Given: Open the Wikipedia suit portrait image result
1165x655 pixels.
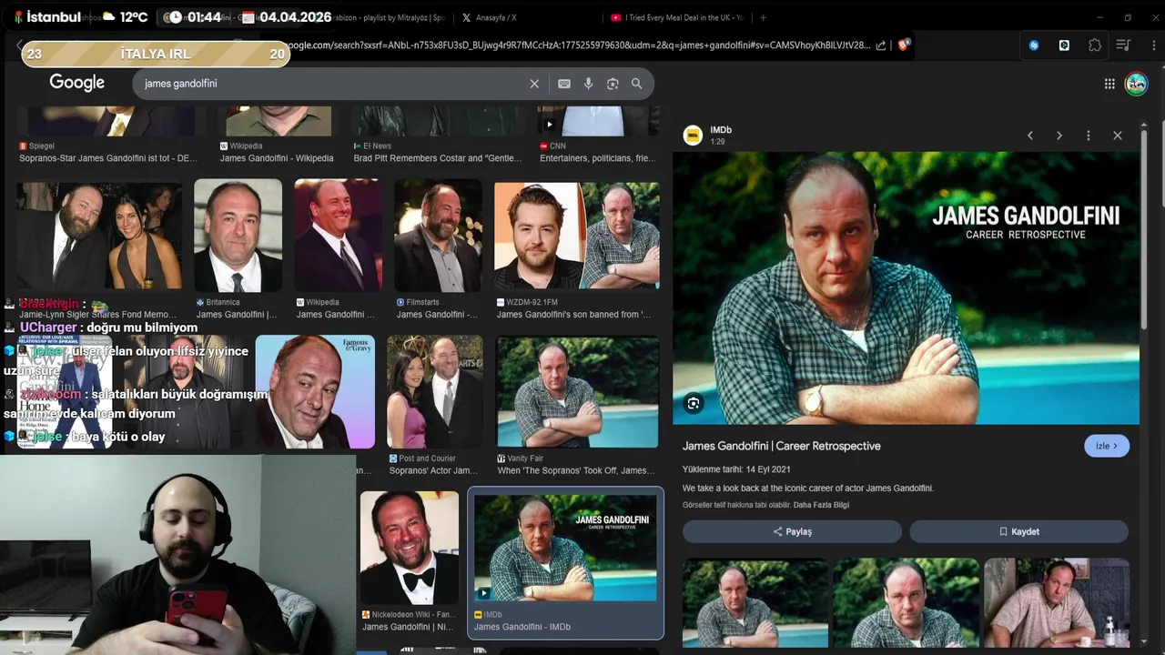Looking at the screenshot, I should 338,236.
